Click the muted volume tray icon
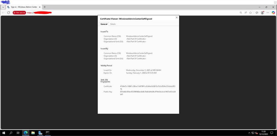 [256, 133]
